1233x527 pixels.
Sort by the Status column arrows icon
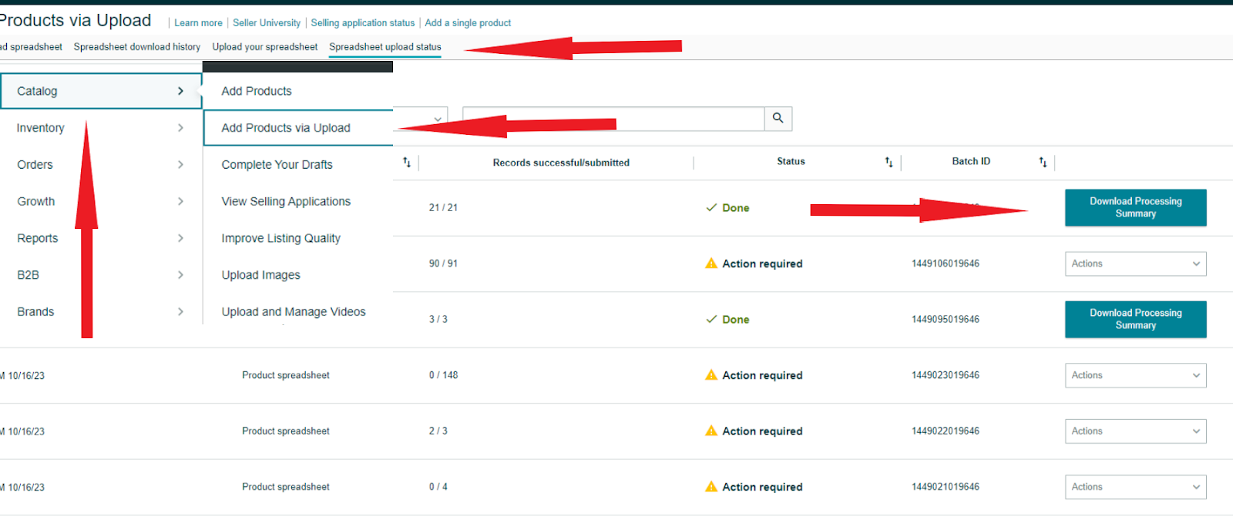pyautogui.click(x=889, y=162)
